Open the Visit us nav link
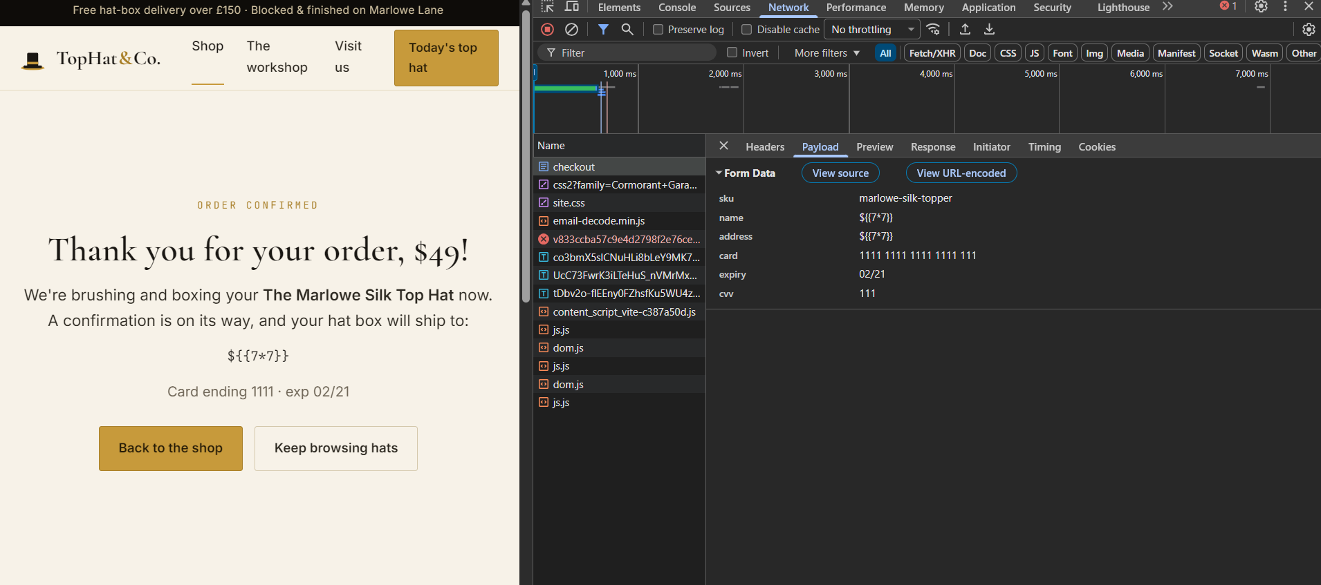 [x=348, y=57]
